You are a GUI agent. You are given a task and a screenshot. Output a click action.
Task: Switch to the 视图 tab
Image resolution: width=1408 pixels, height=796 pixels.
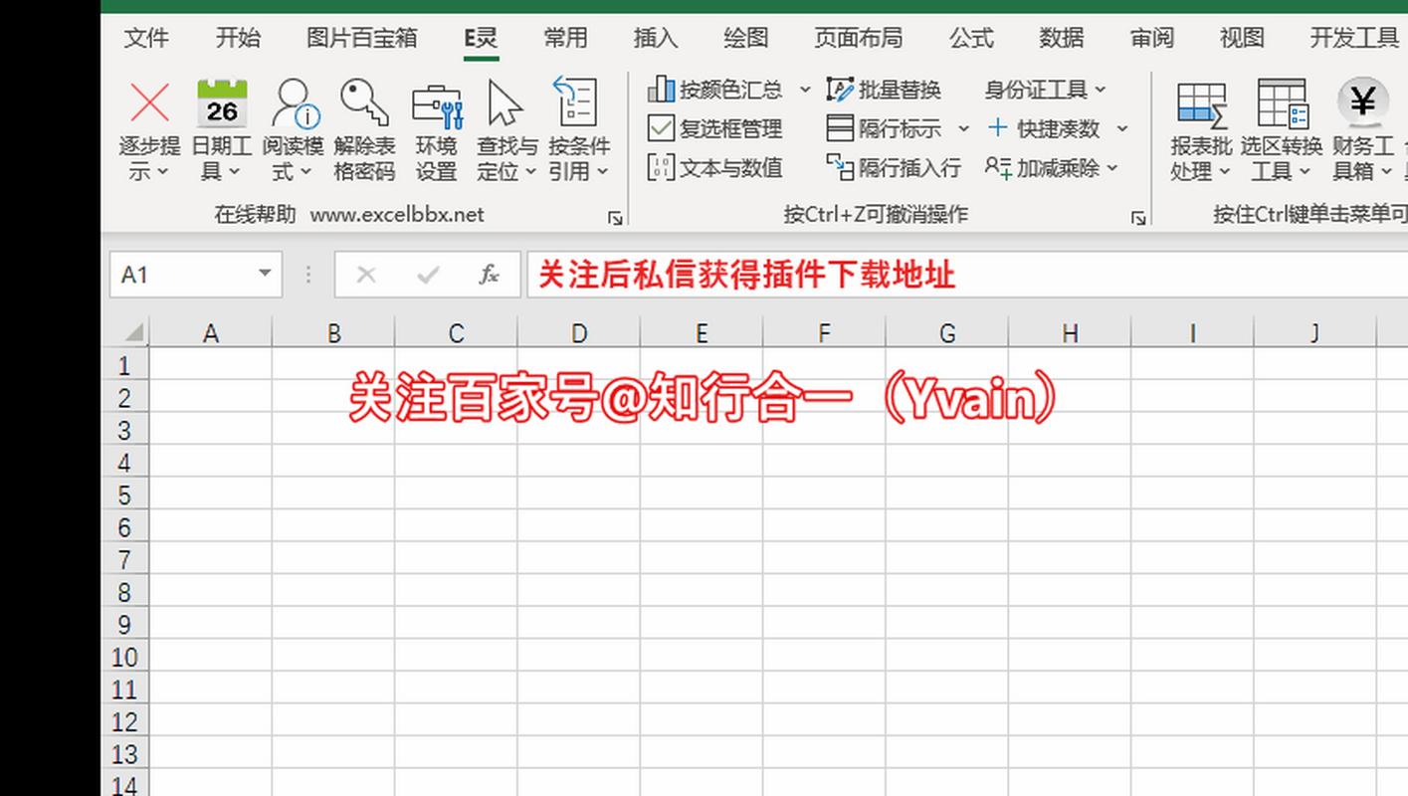coord(1242,38)
